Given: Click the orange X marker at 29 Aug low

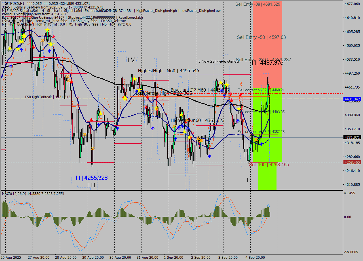Looking at the screenshot, I should click(92, 149).
